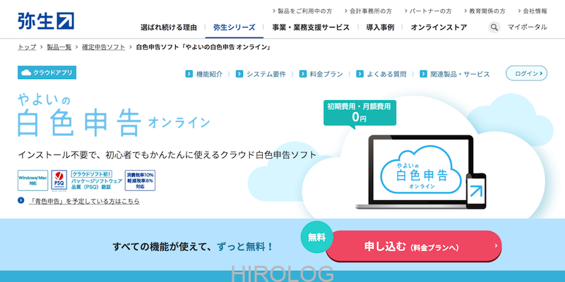Open the search magnifier icon
This screenshot has height=282, width=565.
[x=494, y=27]
